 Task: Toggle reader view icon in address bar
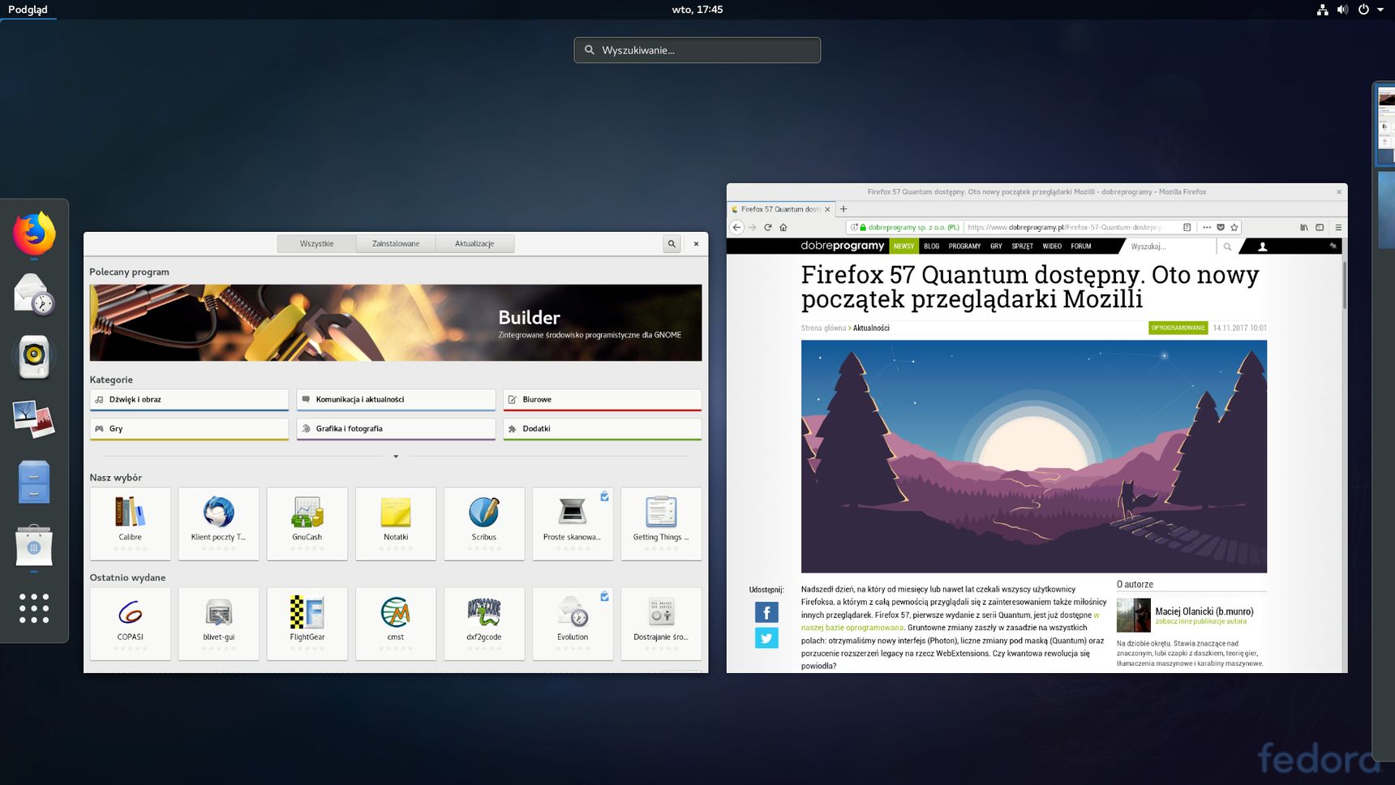[x=1187, y=227]
